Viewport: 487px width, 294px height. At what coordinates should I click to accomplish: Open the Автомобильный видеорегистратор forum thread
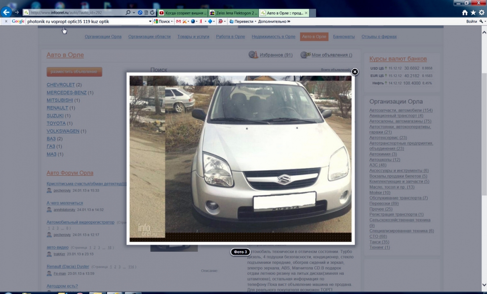81,222
